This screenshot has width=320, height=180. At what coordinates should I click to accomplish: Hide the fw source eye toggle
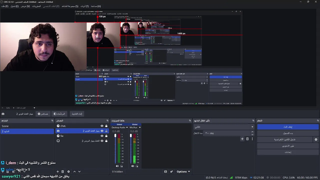102,136
